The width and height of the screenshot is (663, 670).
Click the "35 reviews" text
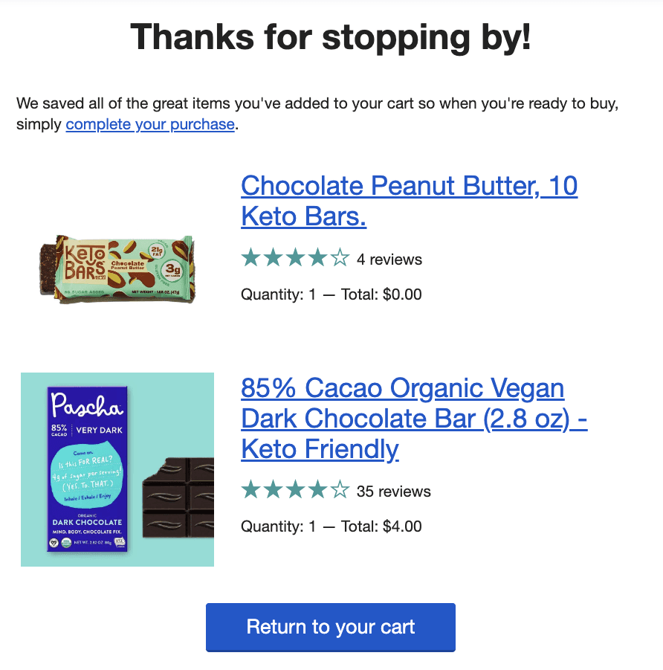393,492
